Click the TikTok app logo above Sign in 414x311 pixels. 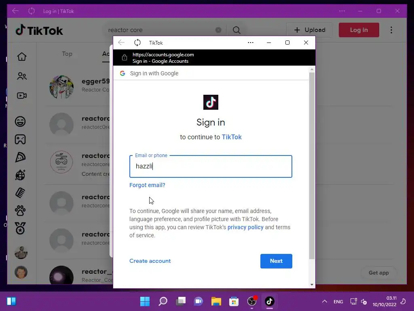[x=211, y=102]
